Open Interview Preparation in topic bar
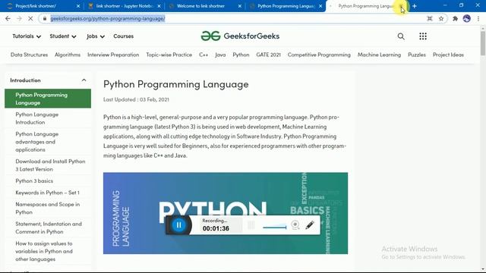Screen dimensions: 486x273 click(x=113, y=55)
